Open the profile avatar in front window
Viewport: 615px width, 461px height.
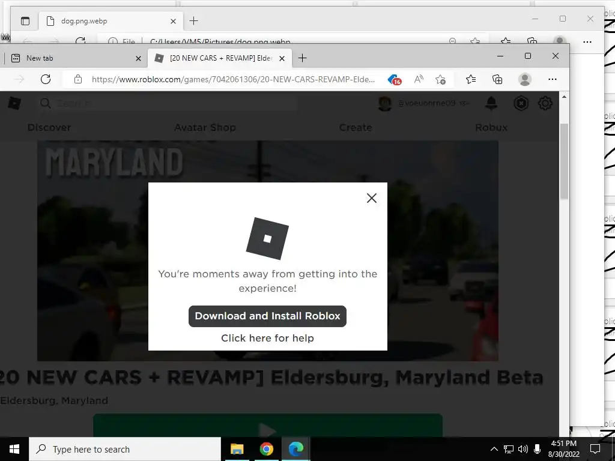tap(524, 79)
